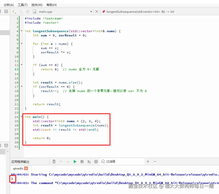Viewport: 219px width, 194px height.
Task: Click the std::cout line in main
Action: click(65, 130)
